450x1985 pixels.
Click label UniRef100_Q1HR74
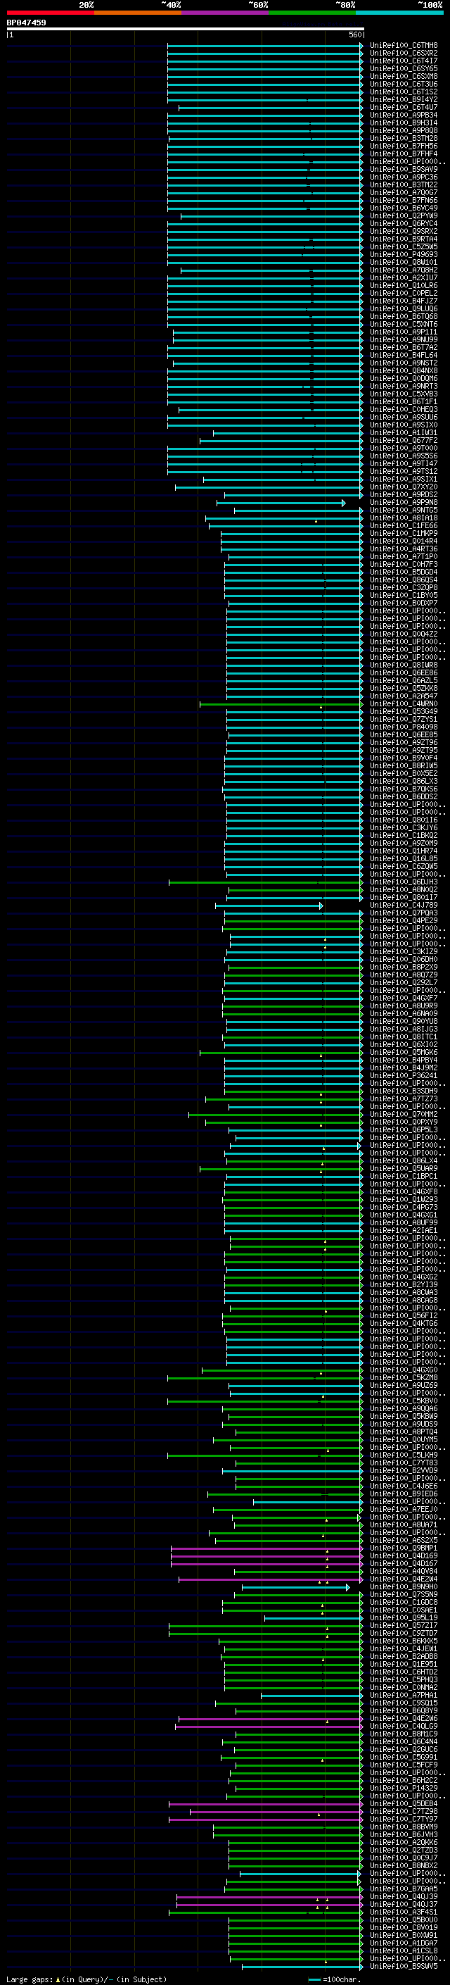pyautogui.click(x=404, y=851)
